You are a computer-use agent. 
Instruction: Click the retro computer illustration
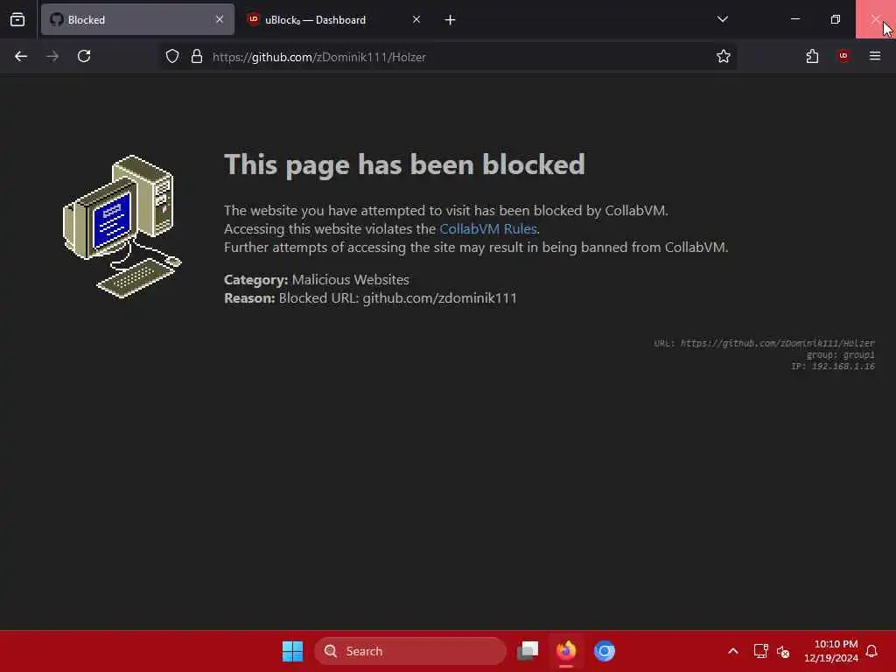pyautogui.click(x=122, y=227)
